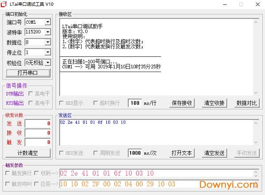The width and height of the screenshot is (265, 195).
Task: Expand the 波特率 115200 dropdown
Action: 48,32
